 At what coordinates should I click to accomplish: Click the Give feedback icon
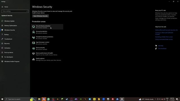156,49
